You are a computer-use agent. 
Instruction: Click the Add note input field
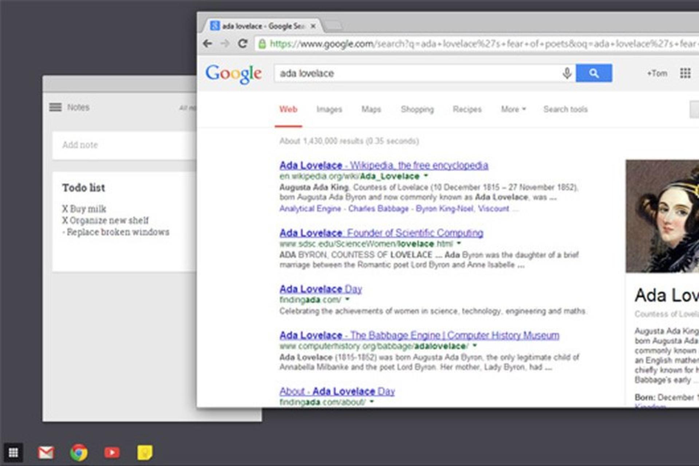pos(124,145)
